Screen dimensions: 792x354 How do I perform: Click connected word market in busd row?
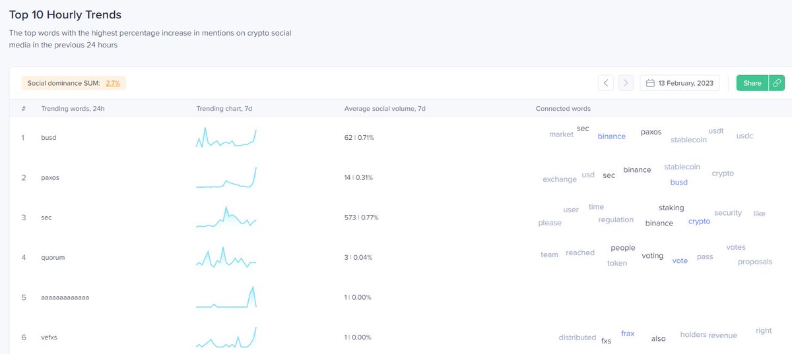pyautogui.click(x=561, y=134)
